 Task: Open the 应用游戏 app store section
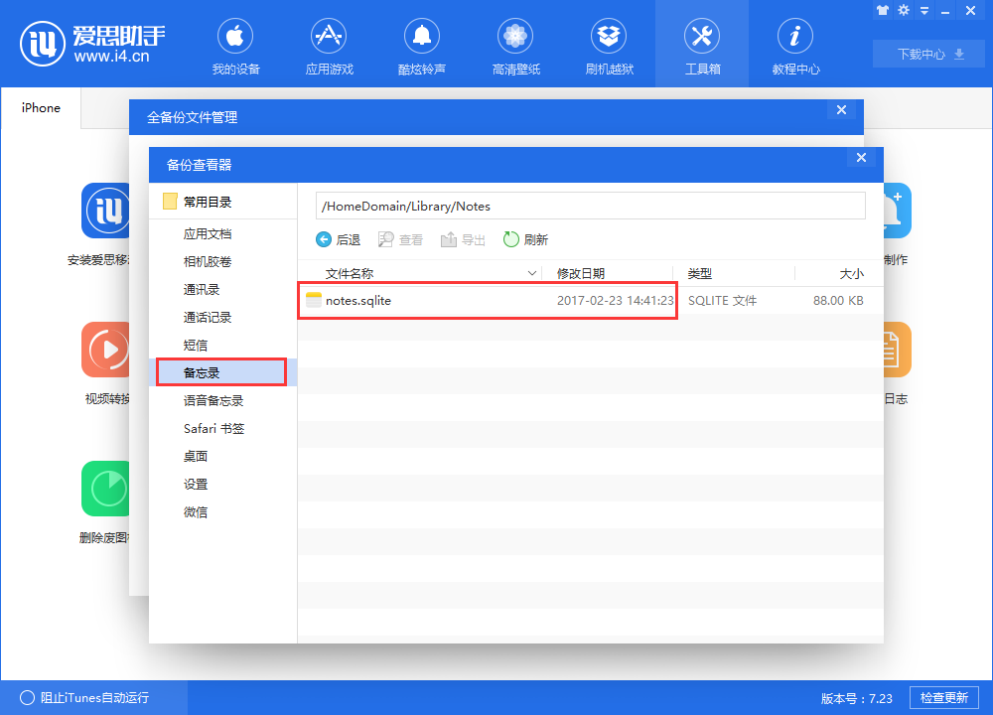click(329, 45)
